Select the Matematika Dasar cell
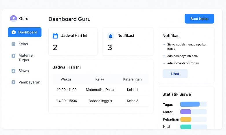 (100, 90)
